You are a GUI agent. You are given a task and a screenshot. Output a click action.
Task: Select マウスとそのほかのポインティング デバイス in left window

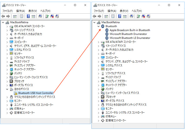[35, 97]
